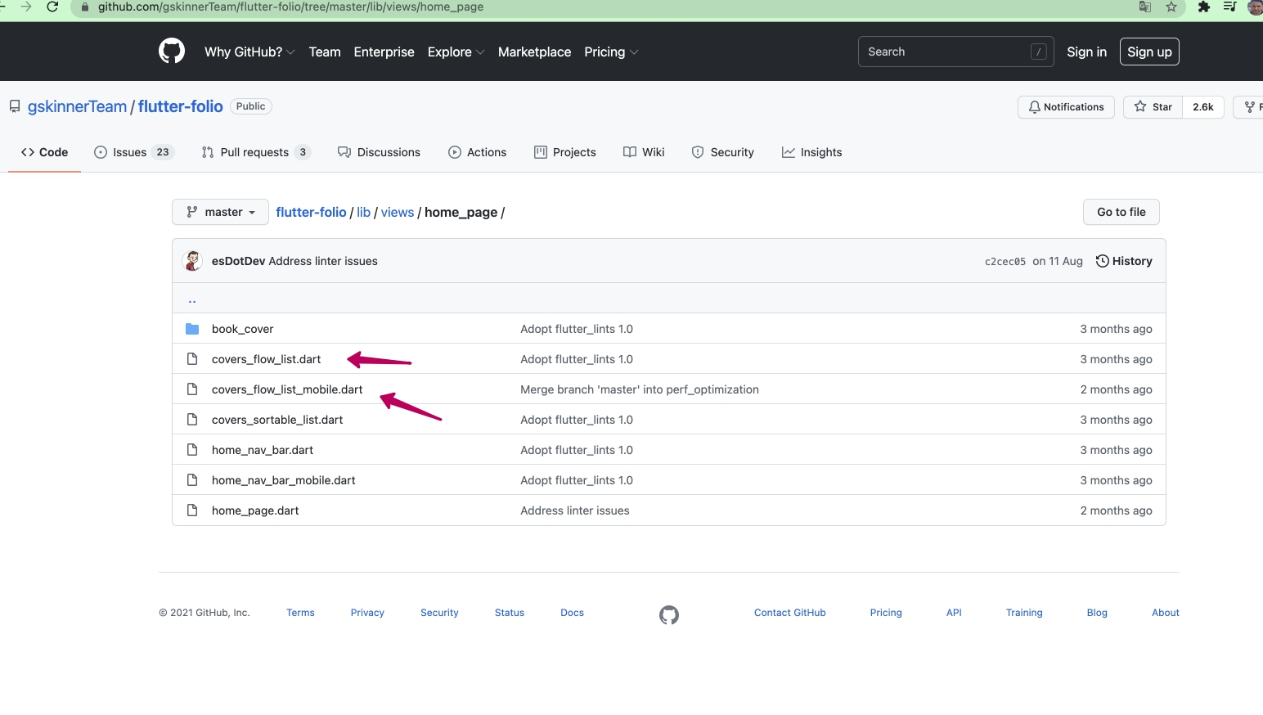
Task: View the Insights tab
Action: pyautogui.click(x=811, y=152)
